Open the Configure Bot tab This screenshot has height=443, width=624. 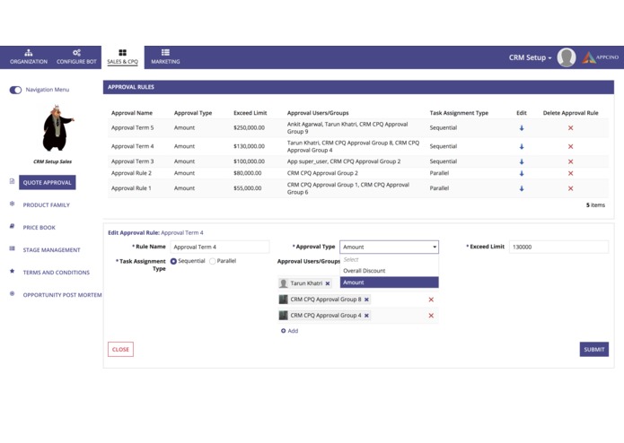tap(76, 56)
